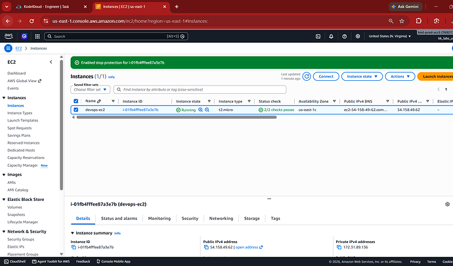This screenshot has height=266, width=453.
Task: Switch to the Networking tab
Action: pos(221,219)
